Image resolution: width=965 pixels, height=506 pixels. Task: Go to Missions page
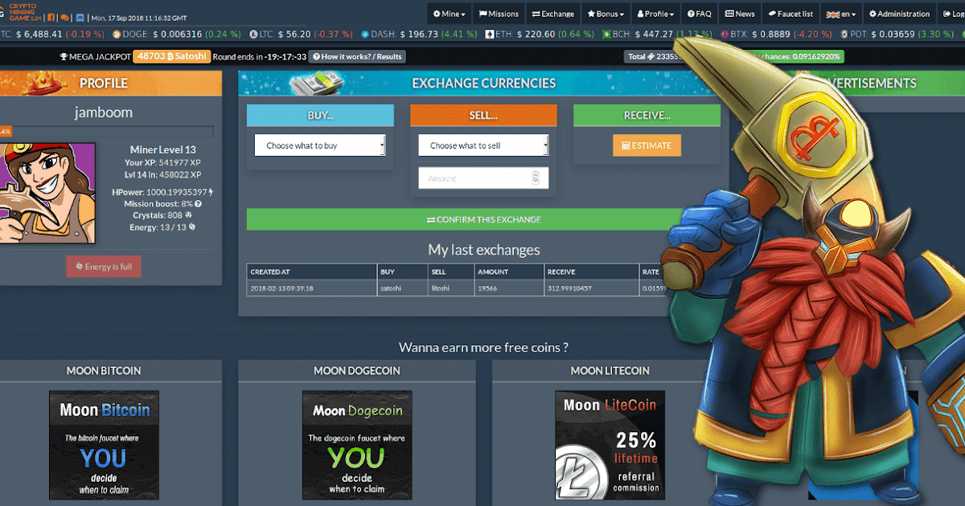click(x=499, y=14)
